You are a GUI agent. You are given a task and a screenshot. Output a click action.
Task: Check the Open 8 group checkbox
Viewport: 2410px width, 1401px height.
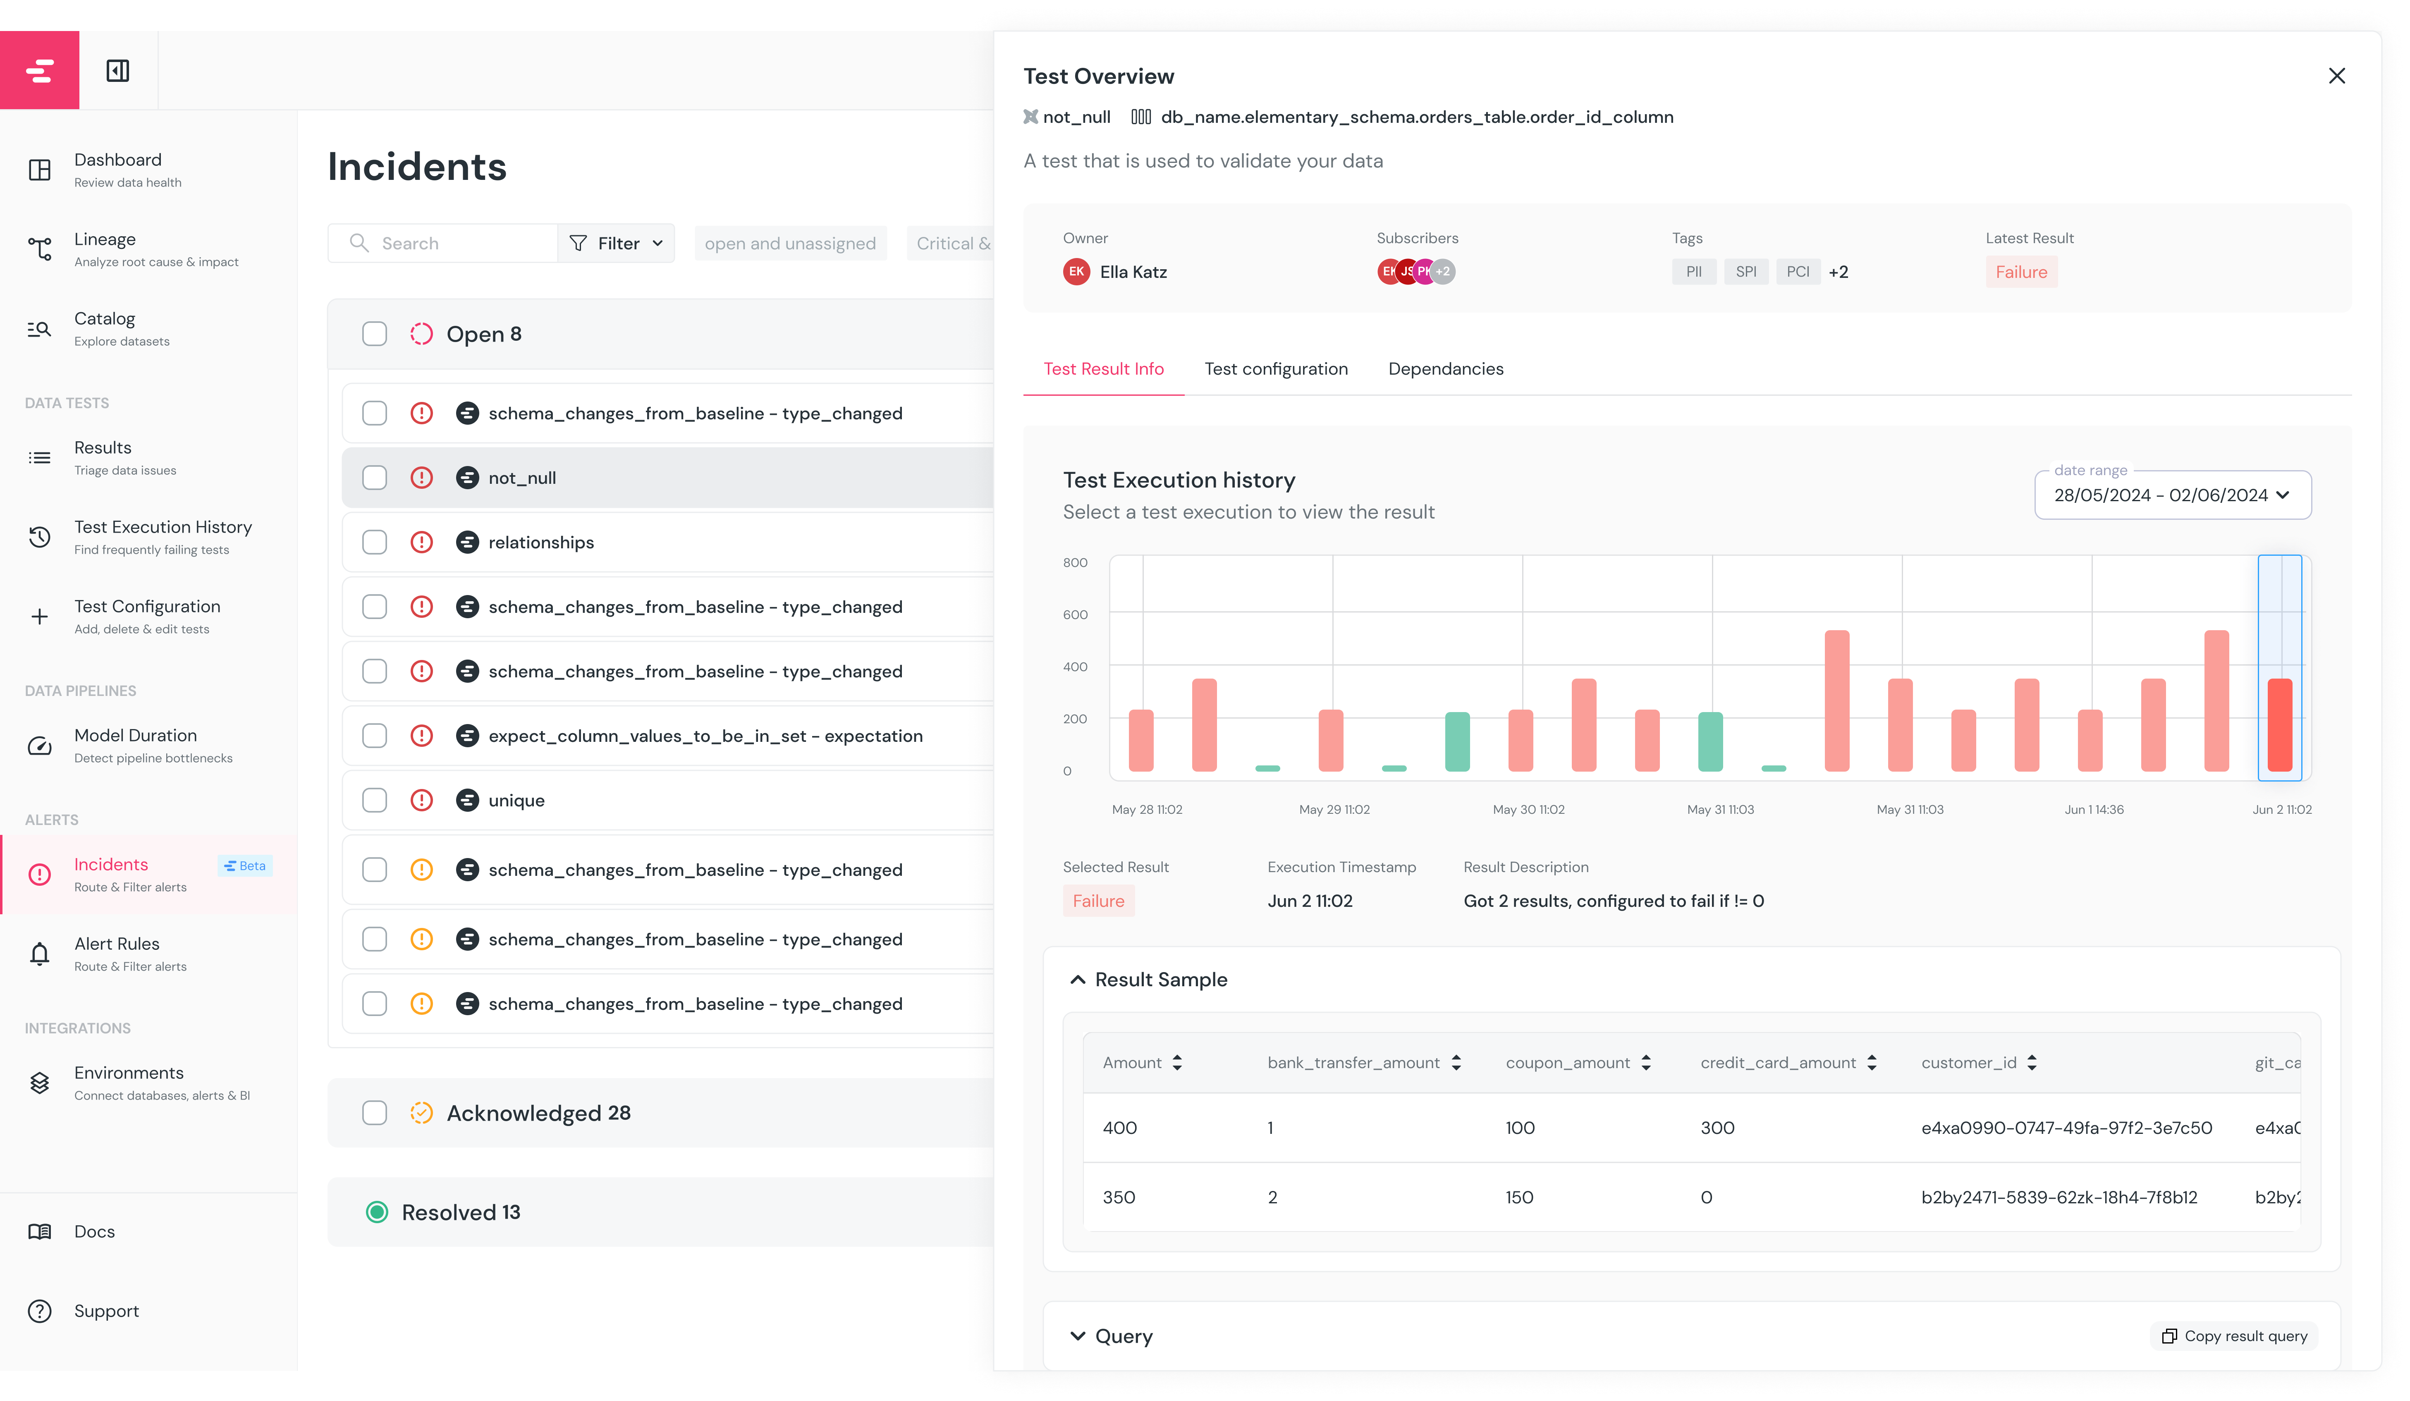point(375,334)
